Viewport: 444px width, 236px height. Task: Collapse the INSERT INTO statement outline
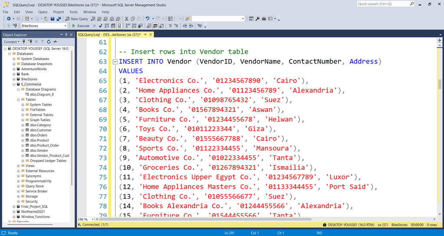pos(115,62)
